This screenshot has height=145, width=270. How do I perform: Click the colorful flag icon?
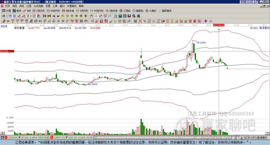pyautogui.click(x=39, y=16)
